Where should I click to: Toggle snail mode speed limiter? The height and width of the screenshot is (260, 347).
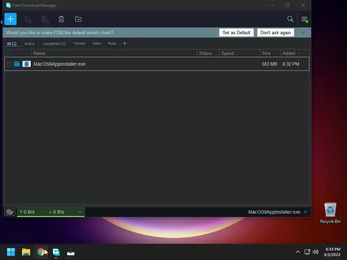pos(10,212)
